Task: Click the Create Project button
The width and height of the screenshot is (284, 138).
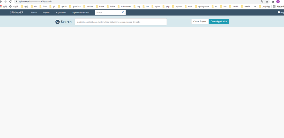Action: click(200, 21)
